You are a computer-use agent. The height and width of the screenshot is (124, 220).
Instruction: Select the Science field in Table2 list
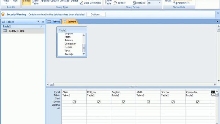pyautogui.click(x=69, y=40)
